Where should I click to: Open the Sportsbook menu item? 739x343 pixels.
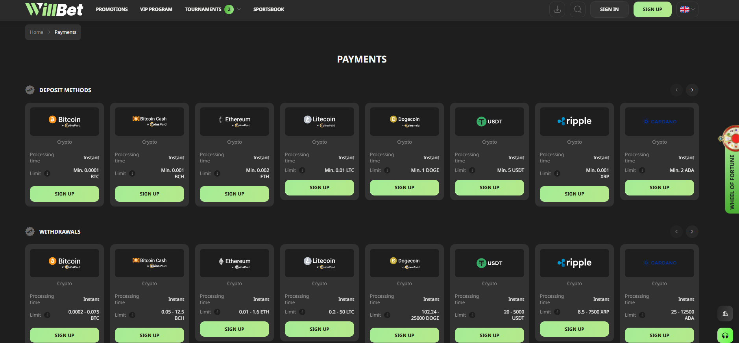pos(269,9)
